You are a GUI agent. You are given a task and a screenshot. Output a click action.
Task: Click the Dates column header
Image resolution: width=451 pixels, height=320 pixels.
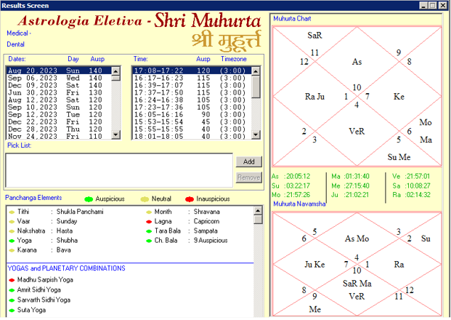(x=17, y=59)
